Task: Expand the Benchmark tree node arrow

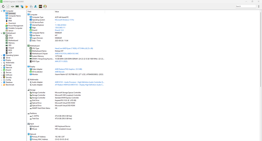Action: point(1,85)
